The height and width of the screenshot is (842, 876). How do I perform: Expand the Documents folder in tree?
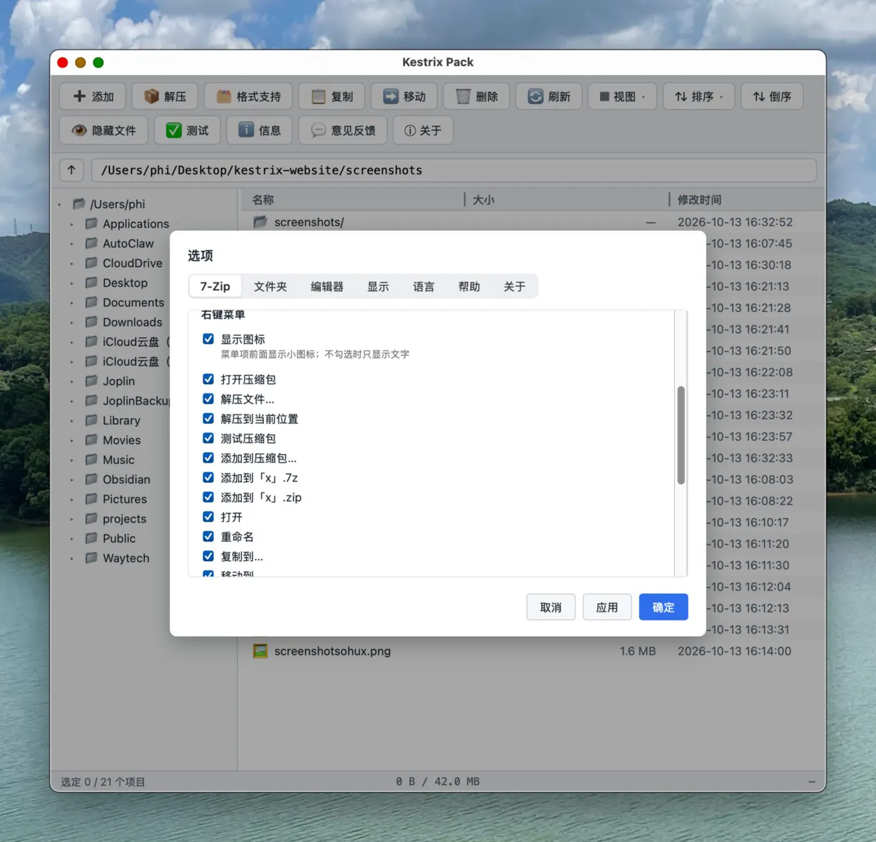tap(72, 303)
